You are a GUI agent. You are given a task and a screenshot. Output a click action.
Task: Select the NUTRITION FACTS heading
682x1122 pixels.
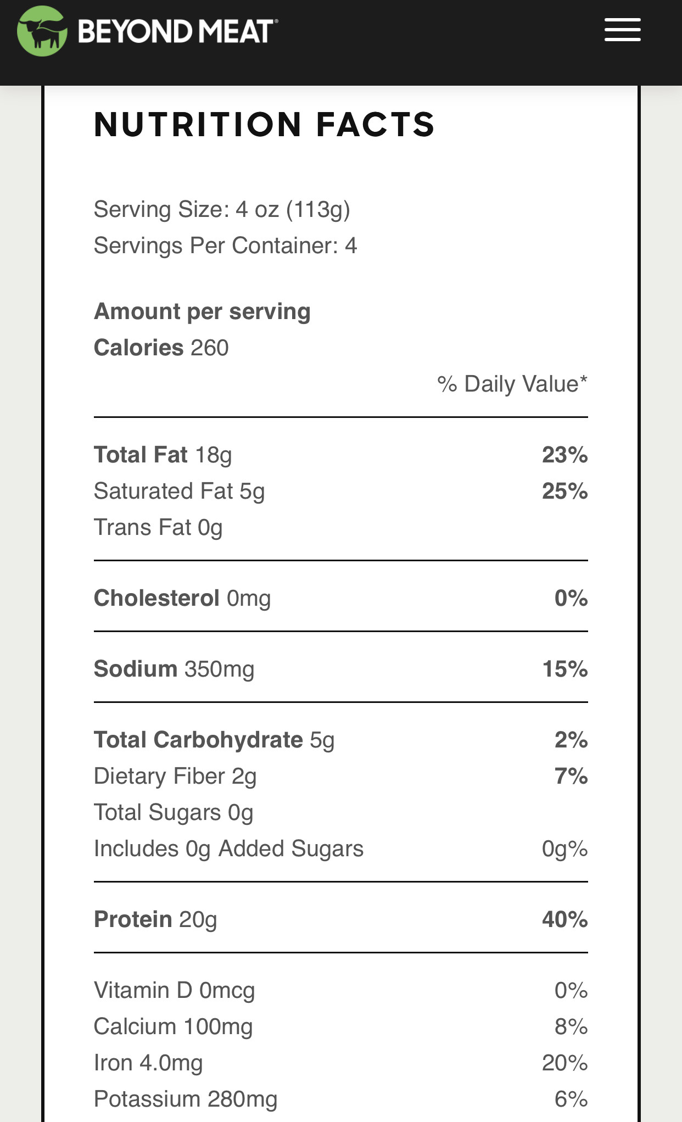[x=264, y=124]
